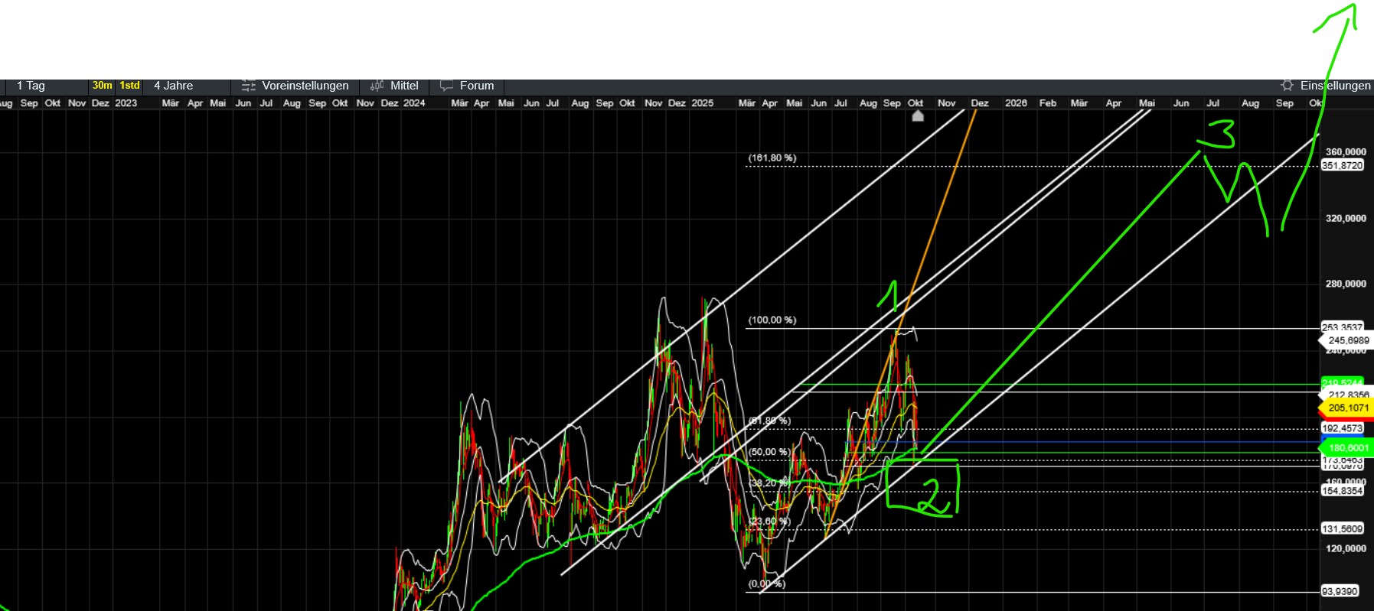The height and width of the screenshot is (611, 1374).
Task: Select the (38,20 %) Fibonacci label
Action: pos(769,483)
